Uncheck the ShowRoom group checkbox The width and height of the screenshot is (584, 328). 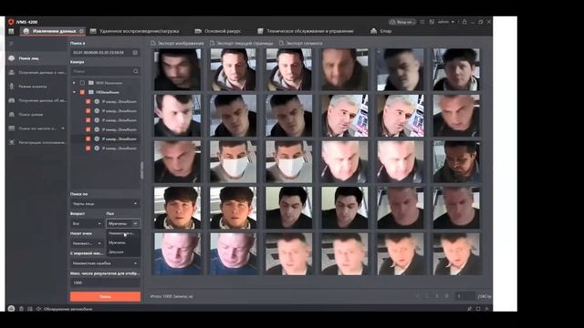click(82, 92)
